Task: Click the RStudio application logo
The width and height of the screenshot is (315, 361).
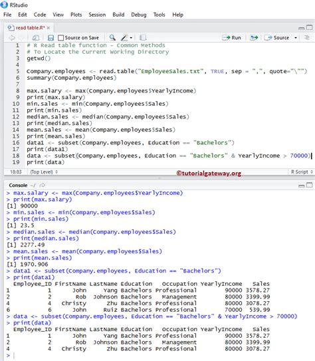Action: [4, 5]
